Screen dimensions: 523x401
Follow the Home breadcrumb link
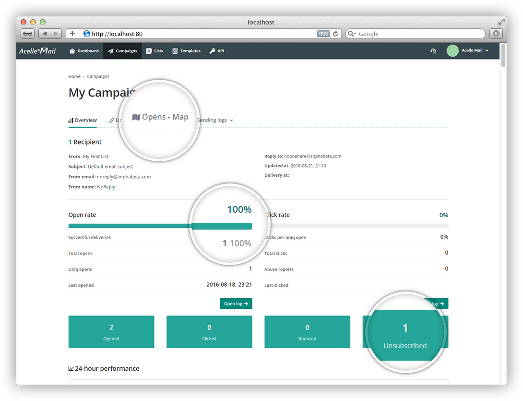74,76
